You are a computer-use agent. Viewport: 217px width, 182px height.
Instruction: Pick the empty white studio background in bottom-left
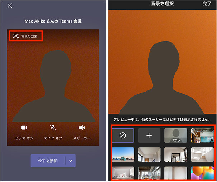(123, 173)
